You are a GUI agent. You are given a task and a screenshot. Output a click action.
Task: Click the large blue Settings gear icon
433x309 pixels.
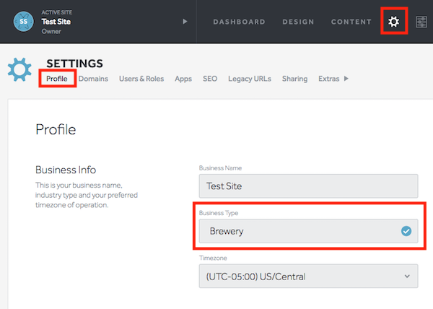[19, 69]
